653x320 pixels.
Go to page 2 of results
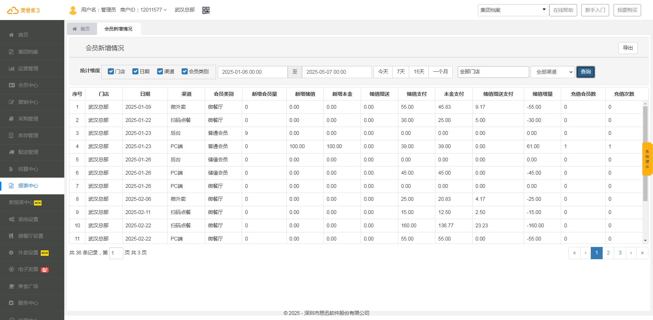click(x=608, y=253)
